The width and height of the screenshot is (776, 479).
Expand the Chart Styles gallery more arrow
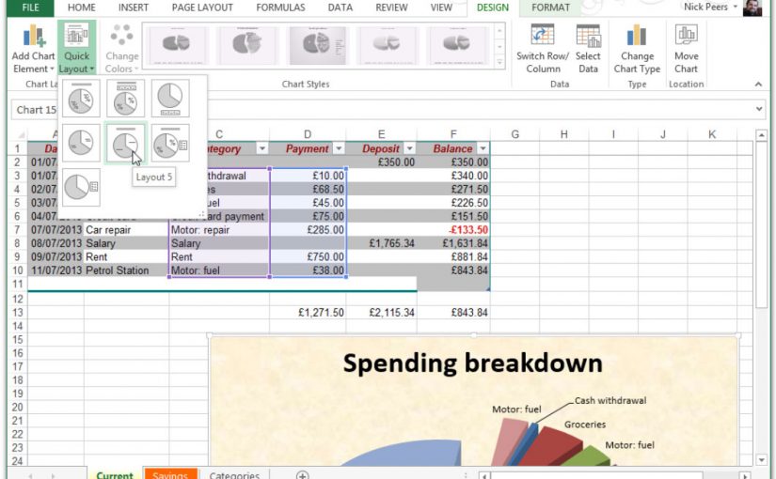coord(499,62)
